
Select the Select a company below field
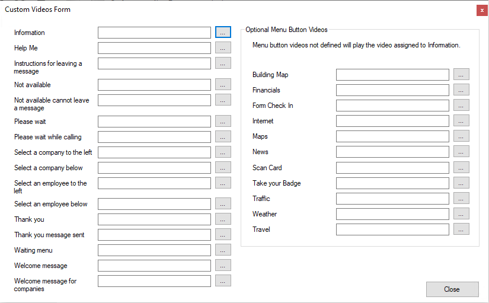(x=154, y=168)
